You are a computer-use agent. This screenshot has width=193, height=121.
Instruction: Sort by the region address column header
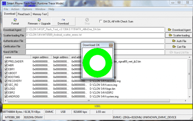point(41,57)
